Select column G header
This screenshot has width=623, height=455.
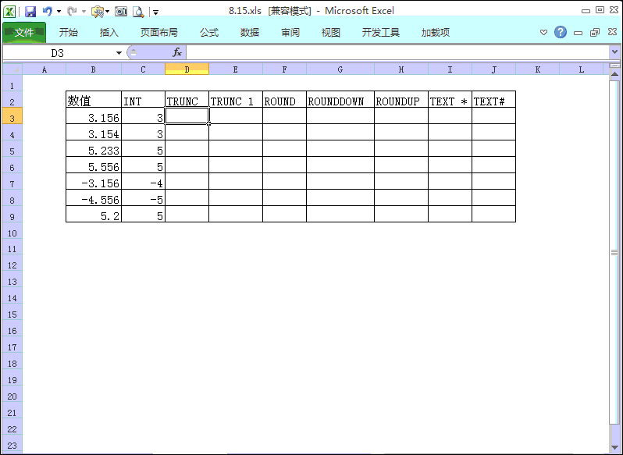(x=340, y=69)
